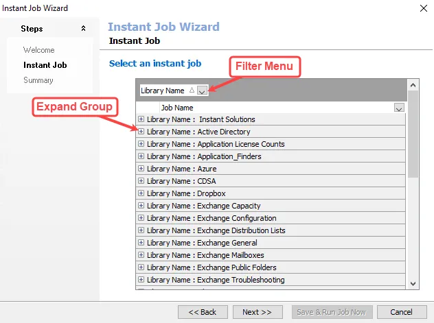Open the Summary step
Screen dimensions: 434x323
38,80
